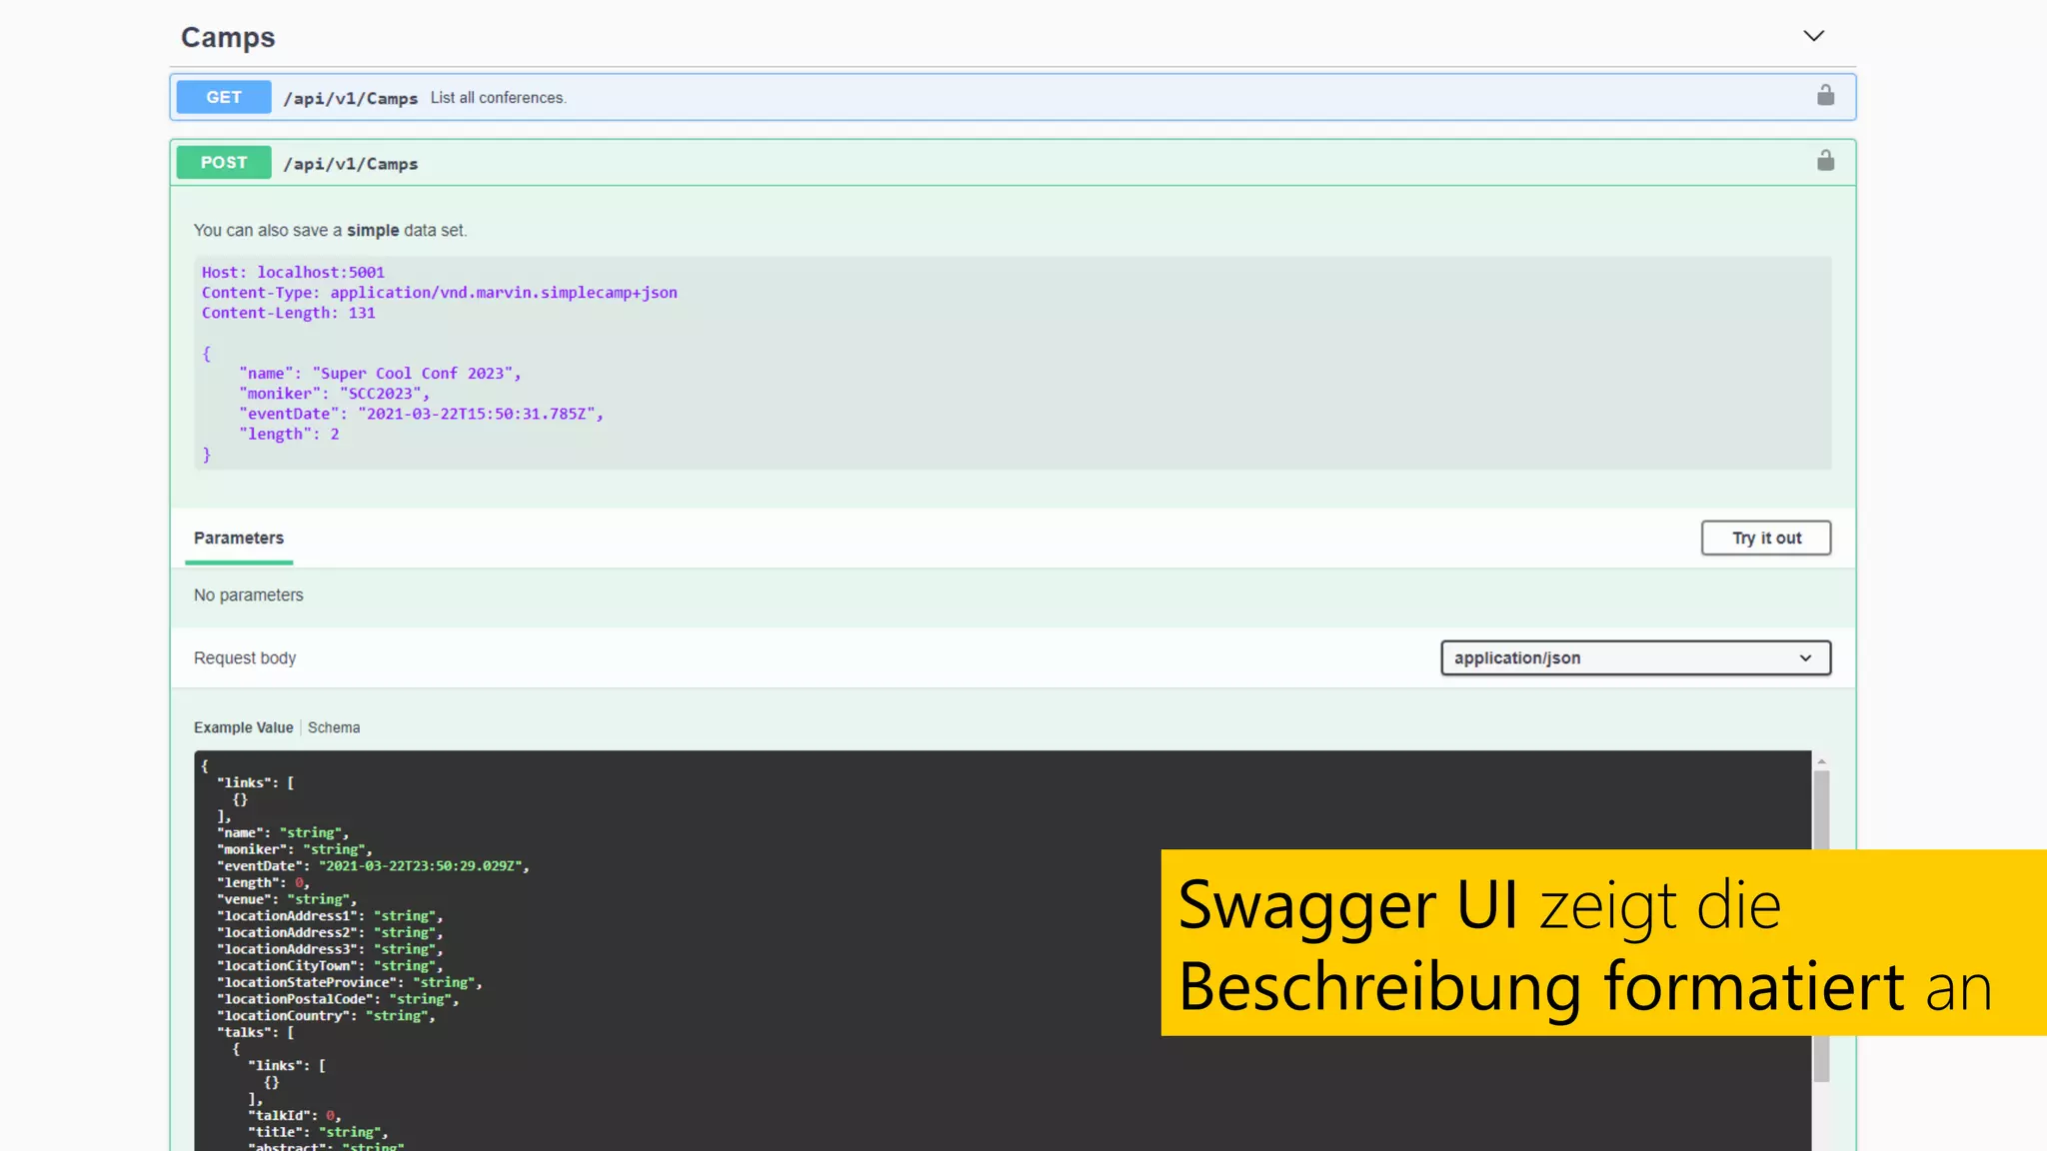Click the 'Request body' label
2047x1151 pixels.
tap(245, 657)
